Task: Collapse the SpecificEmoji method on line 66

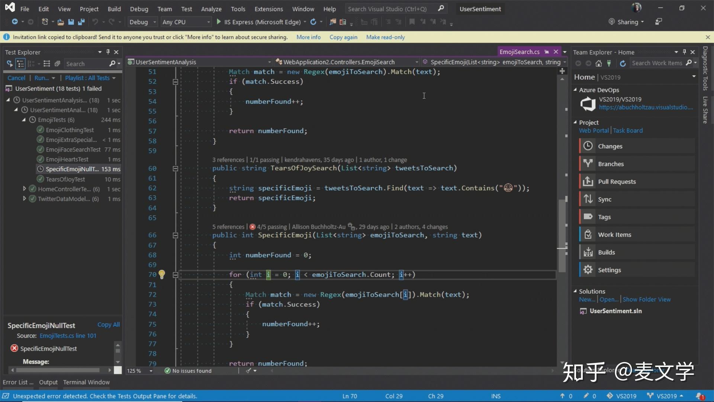Action: point(175,235)
